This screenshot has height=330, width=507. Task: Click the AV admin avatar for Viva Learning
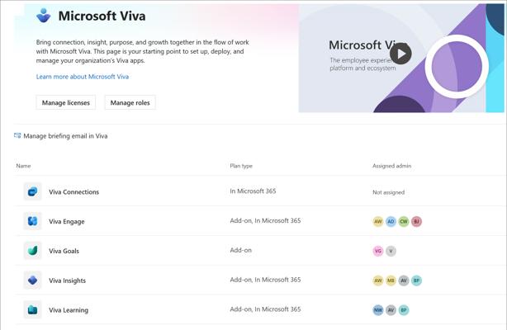pyautogui.click(x=391, y=310)
